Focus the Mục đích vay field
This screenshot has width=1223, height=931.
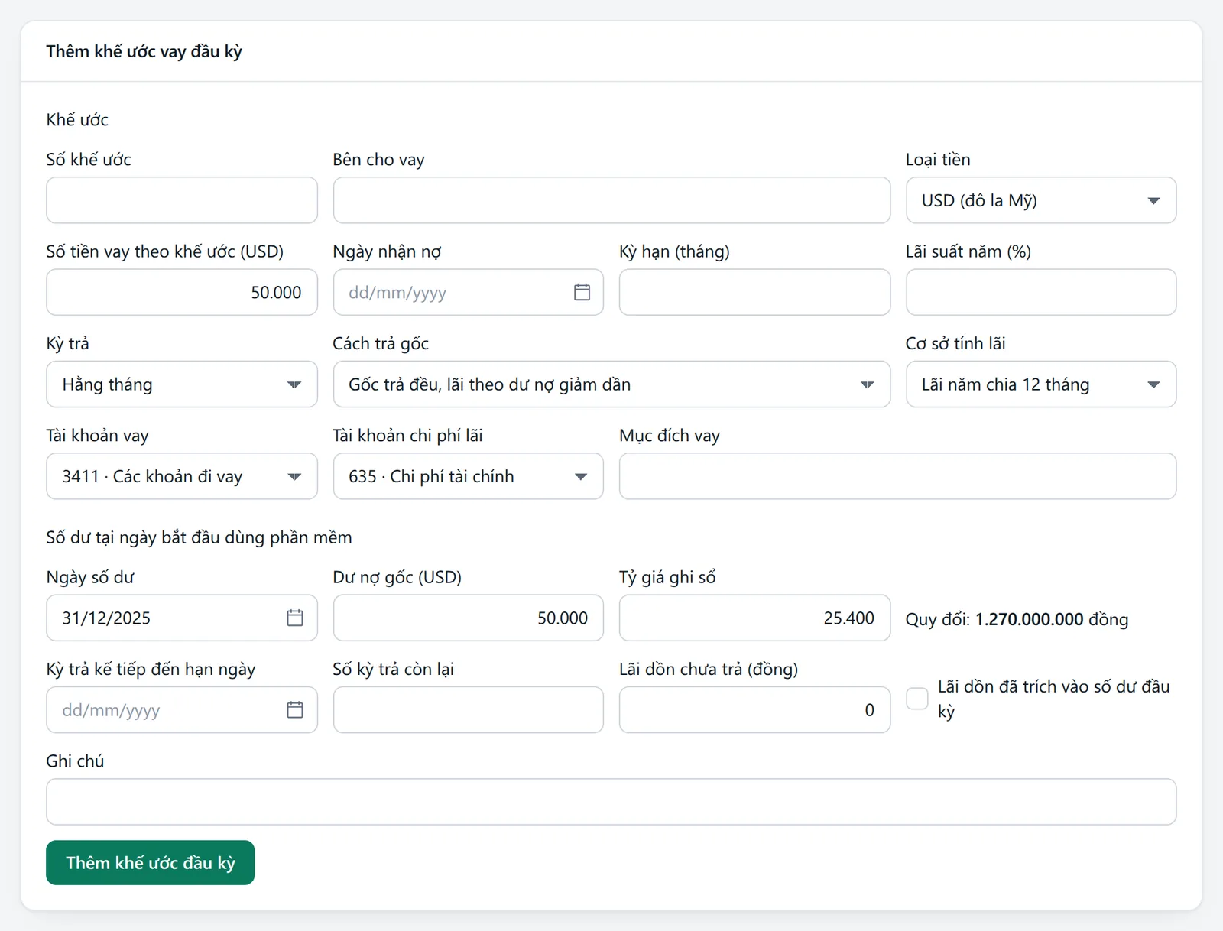pos(897,476)
